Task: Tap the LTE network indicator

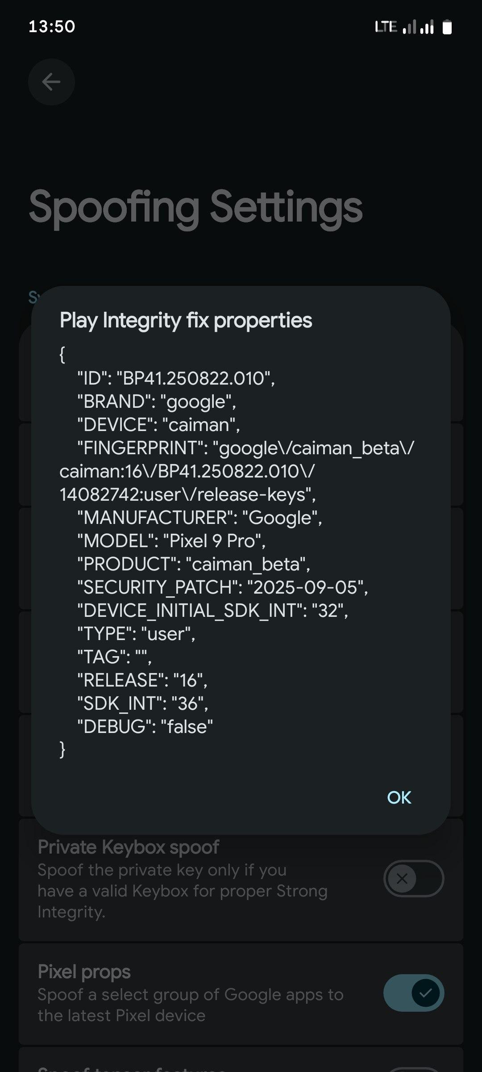Action: (386, 27)
